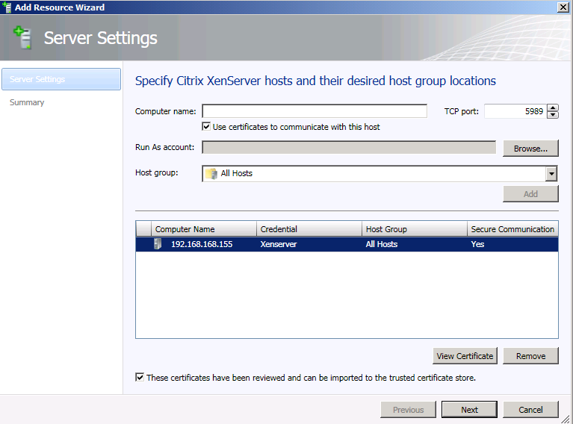Go to Summary wizard step
The width and height of the screenshot is (573, 424).
click(x=27, y=102)
